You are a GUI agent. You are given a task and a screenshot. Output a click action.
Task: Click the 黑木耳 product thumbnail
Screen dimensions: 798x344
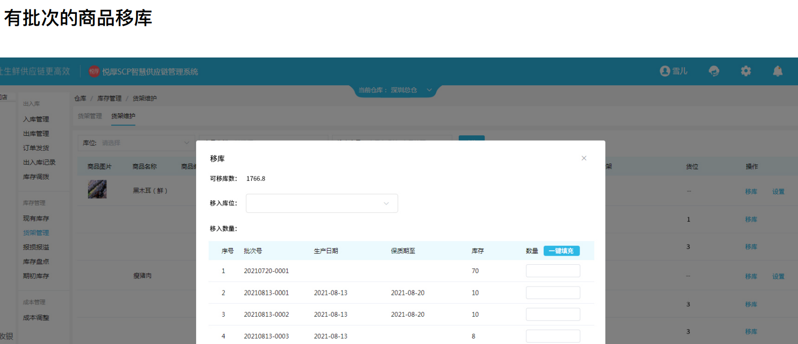click(x=97, y=189)
